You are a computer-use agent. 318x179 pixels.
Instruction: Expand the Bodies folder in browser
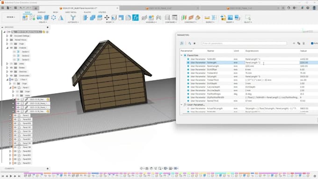click(x=7, y=67)
